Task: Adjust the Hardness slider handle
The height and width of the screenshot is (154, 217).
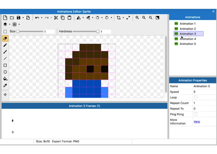Action: pyautogui.click(x=98, y=32)
